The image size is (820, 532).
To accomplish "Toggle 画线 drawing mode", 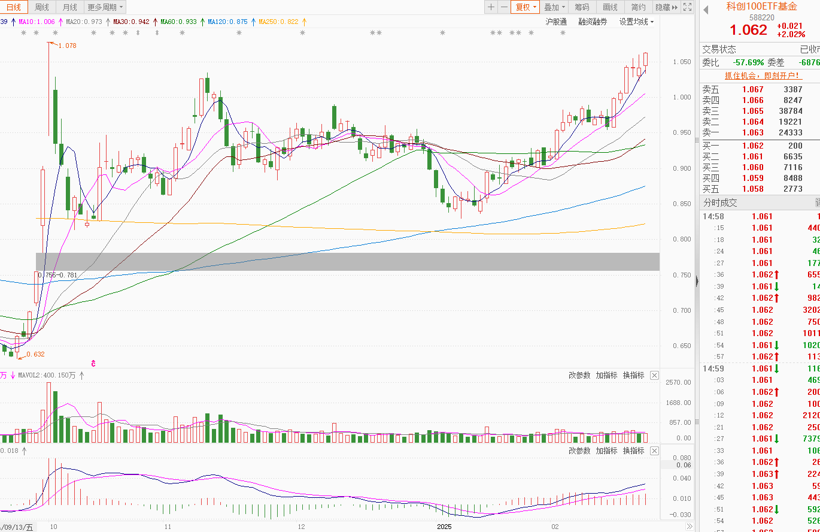I will 610,7.
